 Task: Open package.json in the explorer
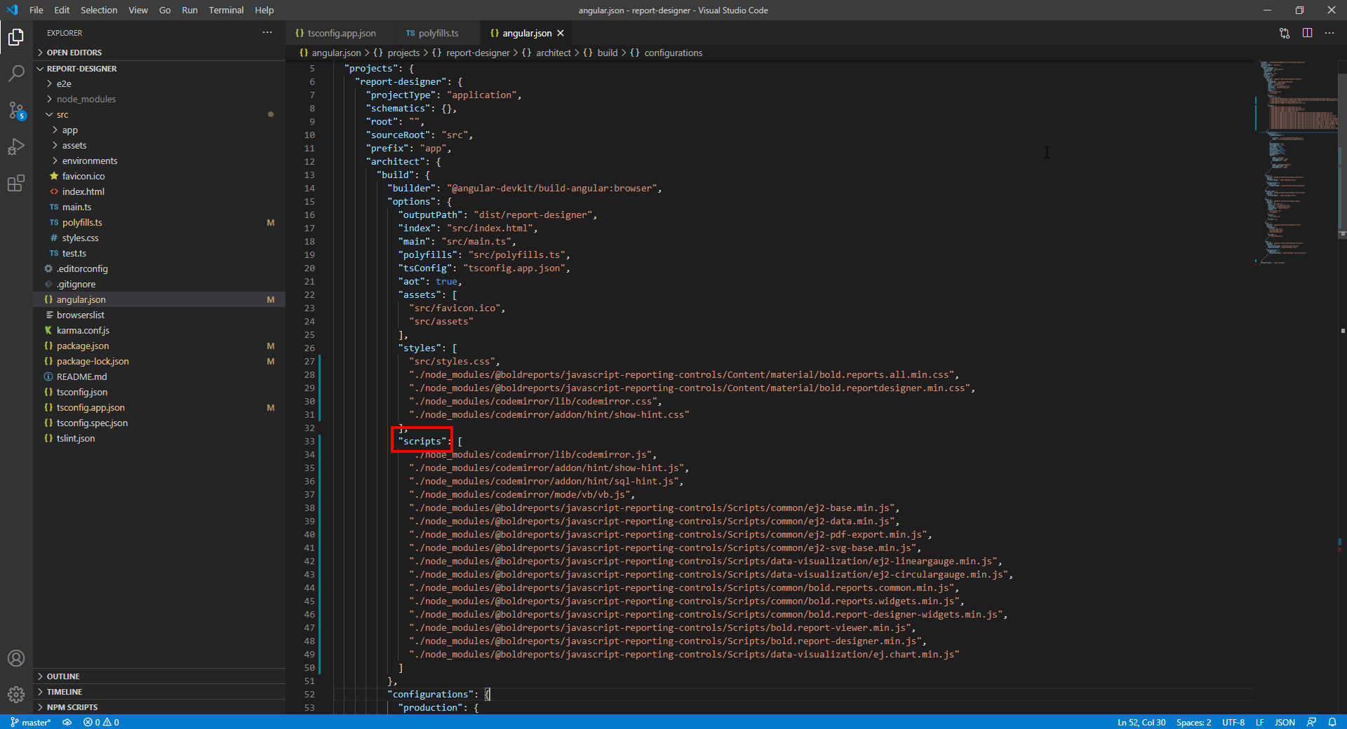(83, 346)
